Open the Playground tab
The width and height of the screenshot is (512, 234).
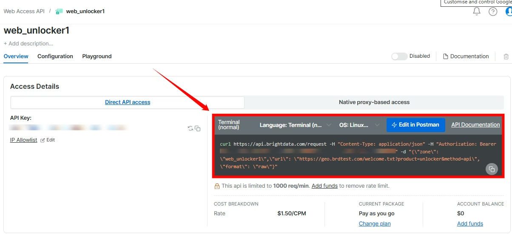tap(97, 56)
